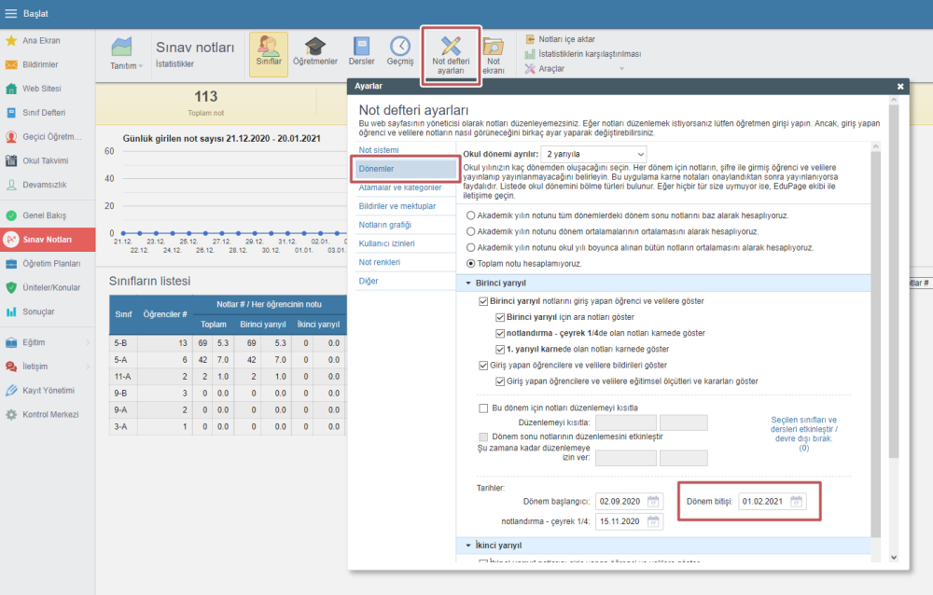Click the Dersler book icon
The width and height of the screenshot is (933, 595).
point(361,47)
